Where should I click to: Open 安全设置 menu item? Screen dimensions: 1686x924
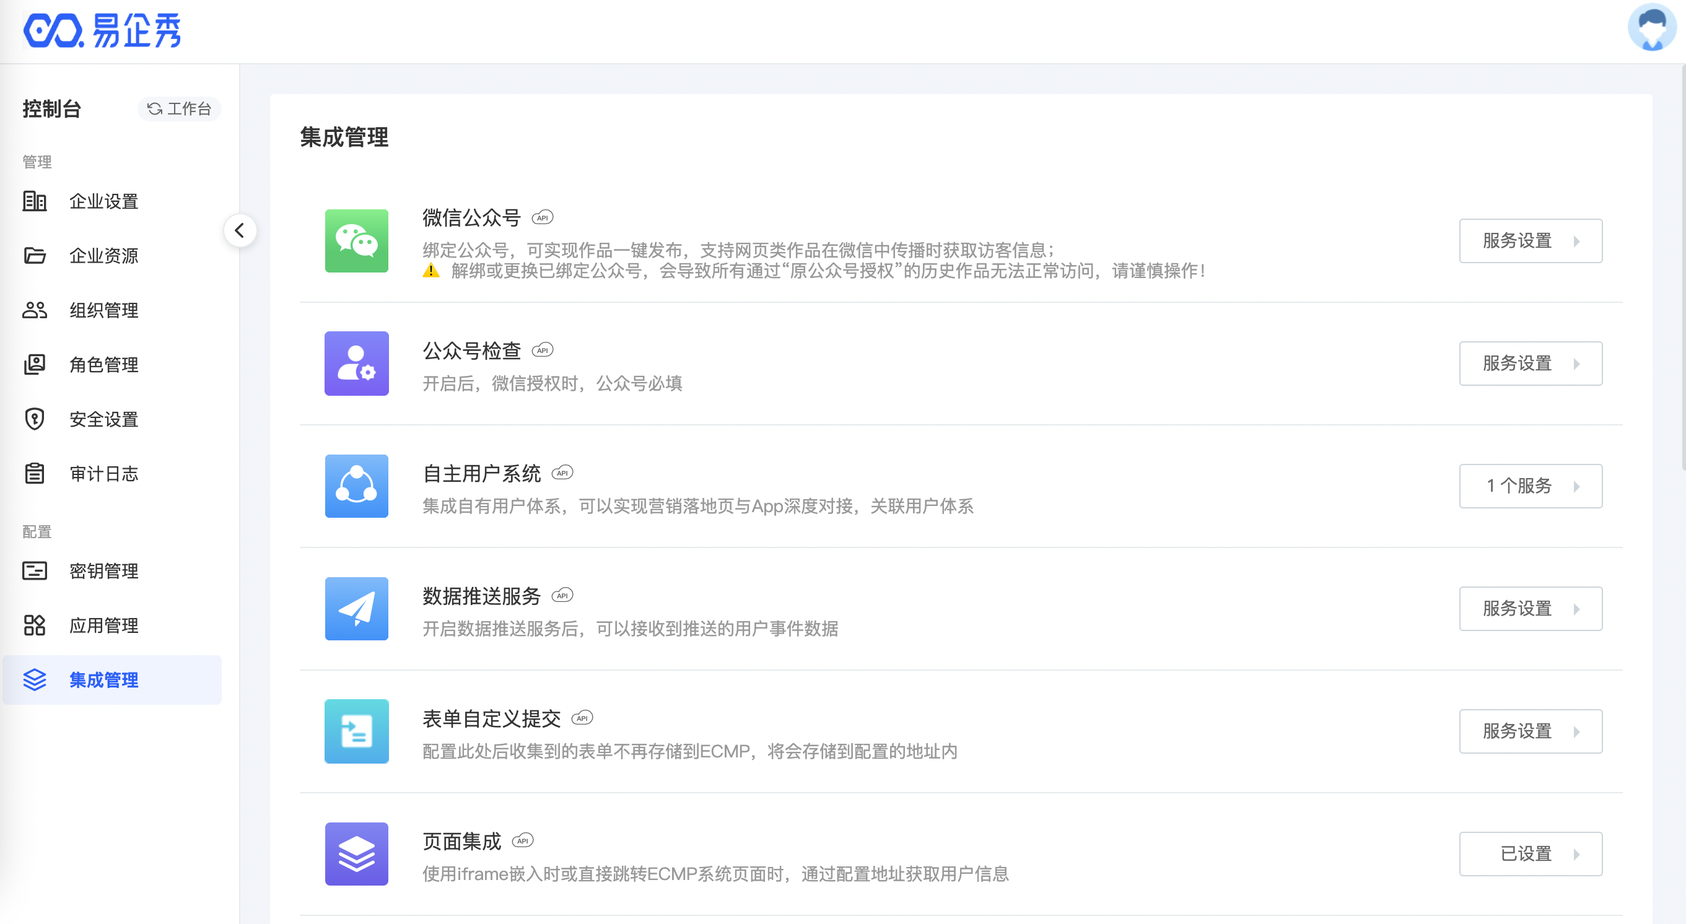tap(112, 419)
